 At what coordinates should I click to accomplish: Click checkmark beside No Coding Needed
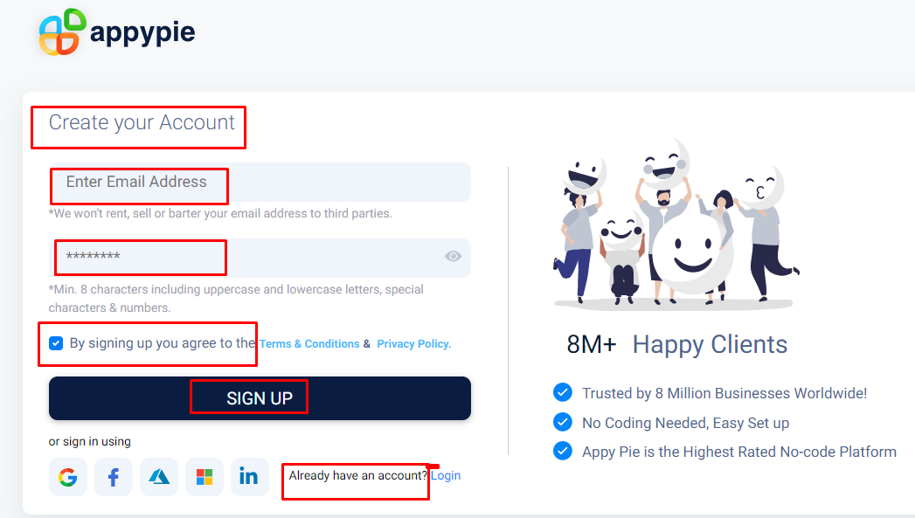pyautogui.click(x=563, y=422)
